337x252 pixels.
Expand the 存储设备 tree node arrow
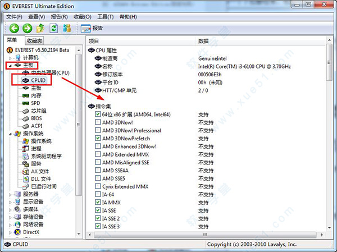click(x=10, y=217)
